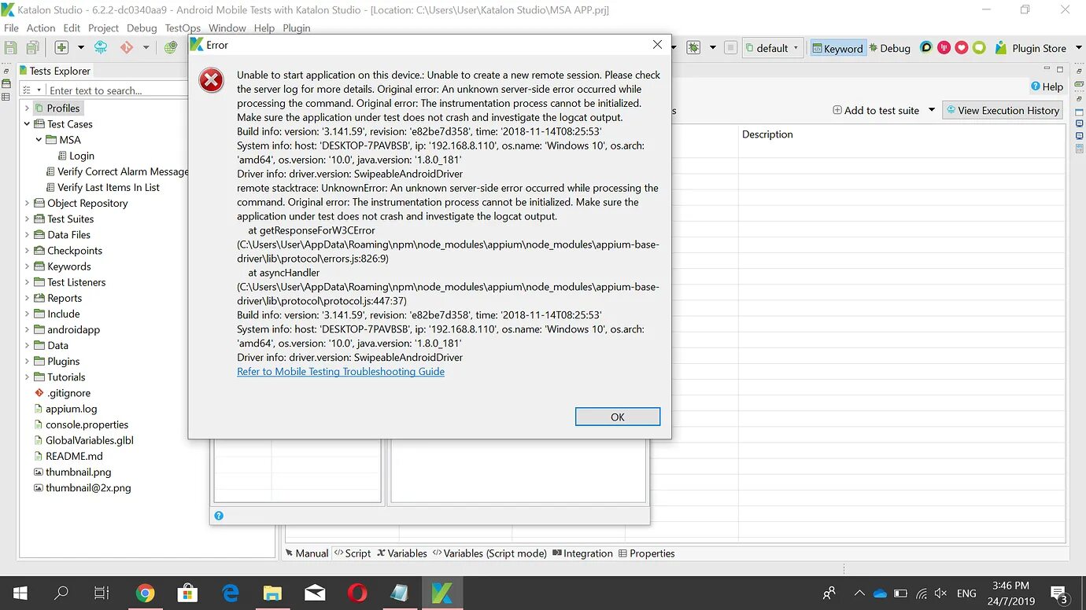
Task: Click the green speech-bubble toolbar icon
Action: [979, 48]
